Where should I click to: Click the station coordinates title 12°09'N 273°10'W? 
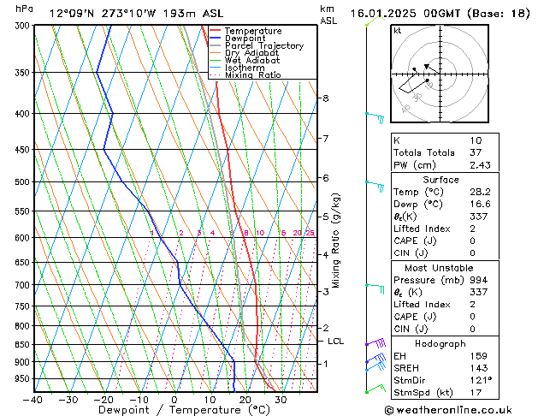tap(103, 14)
